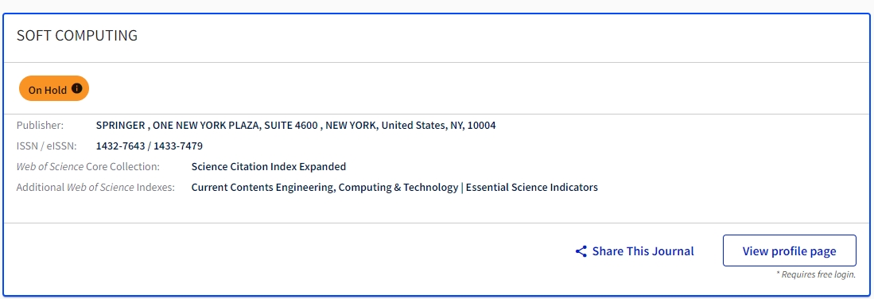Click the ISSN number 1432-7643
The image size is (874, 299).
[x=120, y=146]
